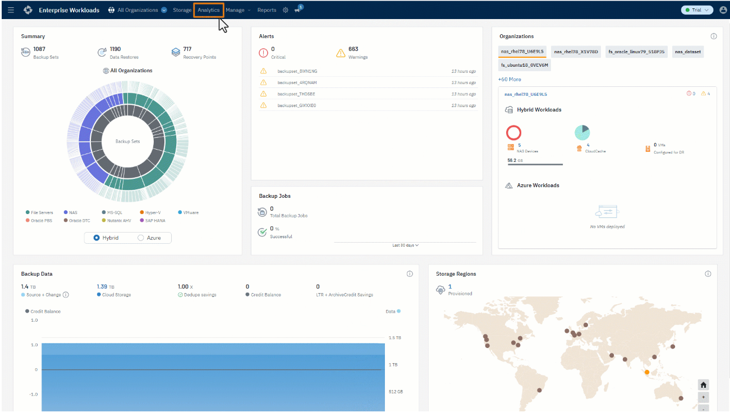Open the hamburger navigation menu
Viewport: 730px width, 413px height.
point(11,10)
